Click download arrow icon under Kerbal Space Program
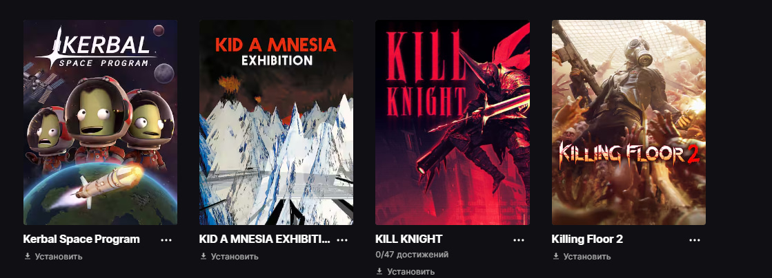This screenshot has height=278, width=772. click(28, 257)
